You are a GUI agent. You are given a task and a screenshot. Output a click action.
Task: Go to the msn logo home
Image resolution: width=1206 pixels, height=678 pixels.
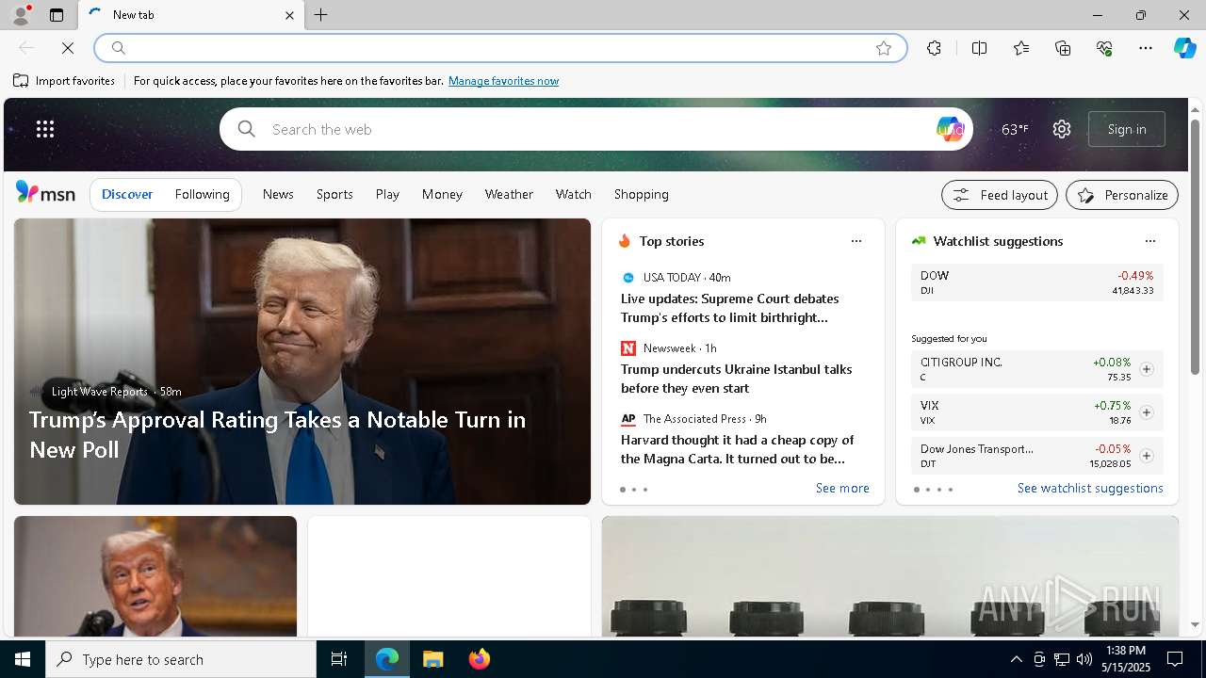pyautogui.click(x=45, y=193)
